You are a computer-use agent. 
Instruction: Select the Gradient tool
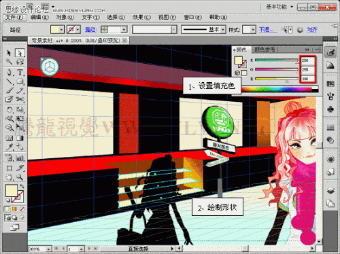(20, 138)
